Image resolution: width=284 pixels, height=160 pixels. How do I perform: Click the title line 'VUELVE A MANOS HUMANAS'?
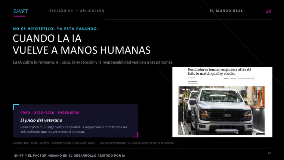[81, 50]
